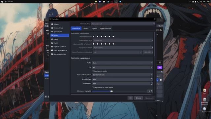Increase Target Bit Rate with up arrow
The image size is (211, 119).
[152, 79]
